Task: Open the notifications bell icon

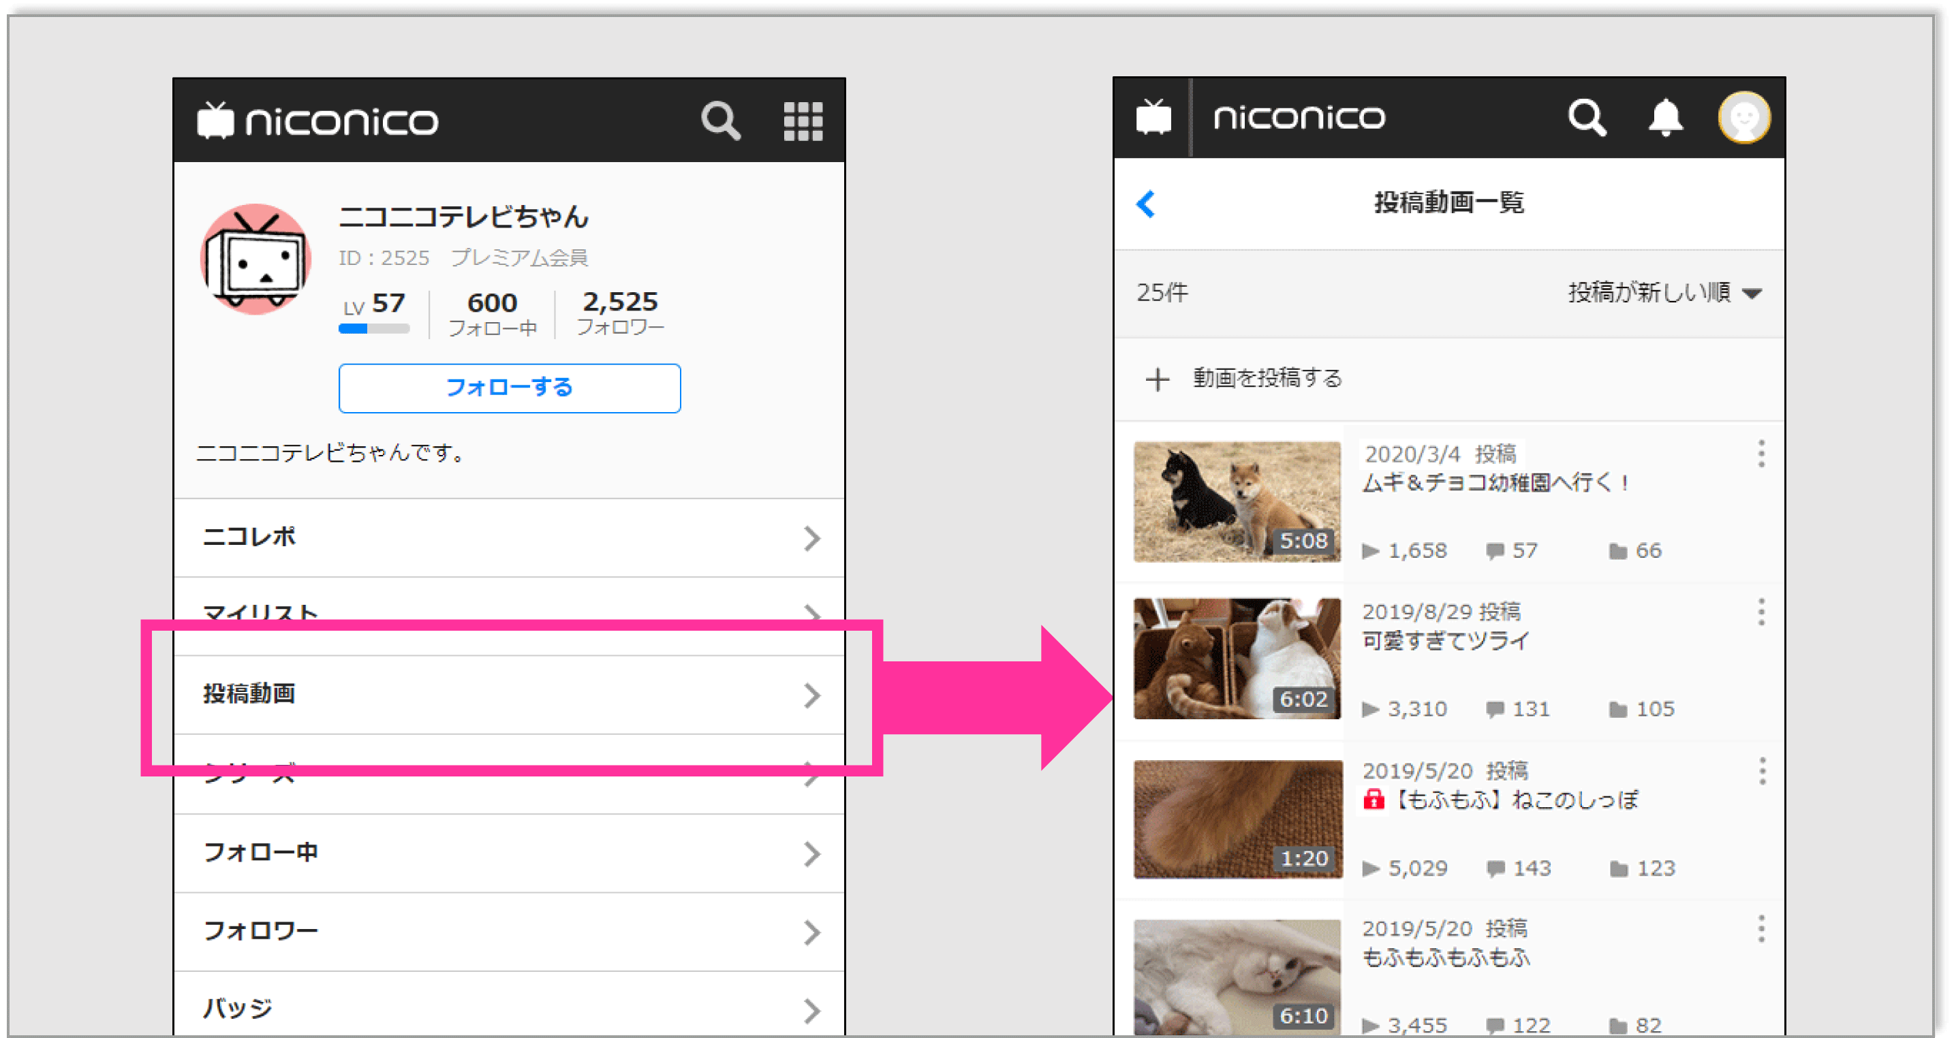Action: point(1666,118)
